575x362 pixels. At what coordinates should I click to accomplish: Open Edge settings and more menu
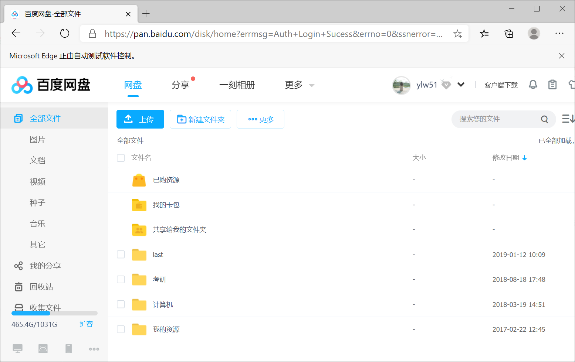coord(559,34)
